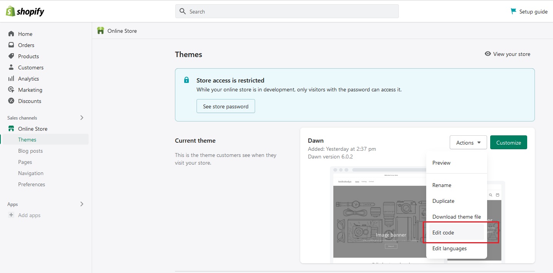The height and width of the screenshot is (273, 553).
Task: Click the Online Store header icon
Action: (x=101, y=31)
